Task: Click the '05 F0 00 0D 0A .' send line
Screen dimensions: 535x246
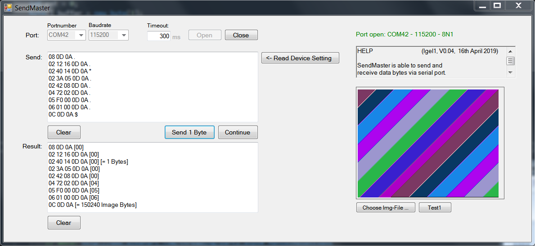Action: 70,100
